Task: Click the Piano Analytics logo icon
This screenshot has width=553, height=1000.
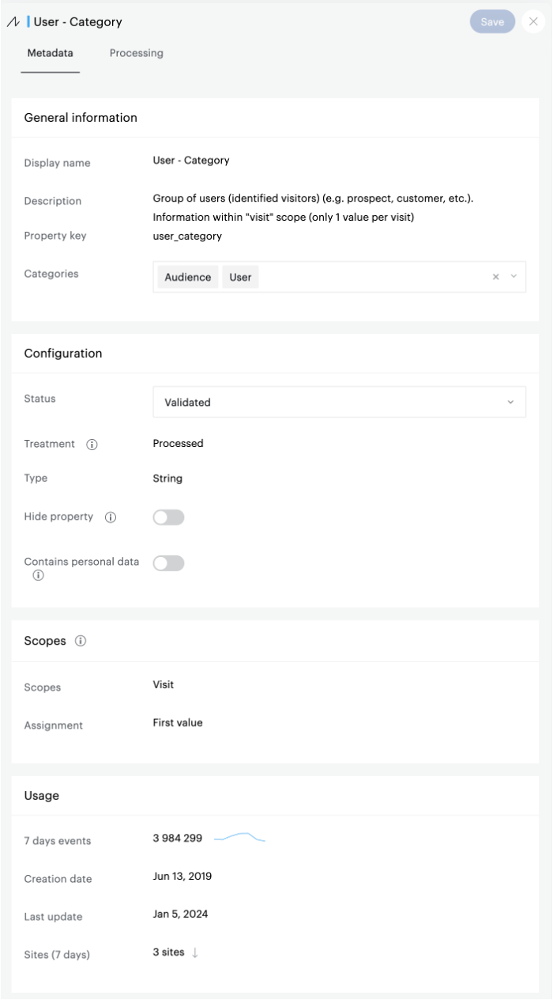Action: point(13,22)
